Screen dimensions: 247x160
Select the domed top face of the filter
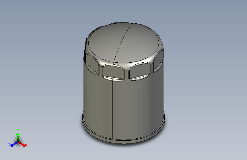coord(124,43)
